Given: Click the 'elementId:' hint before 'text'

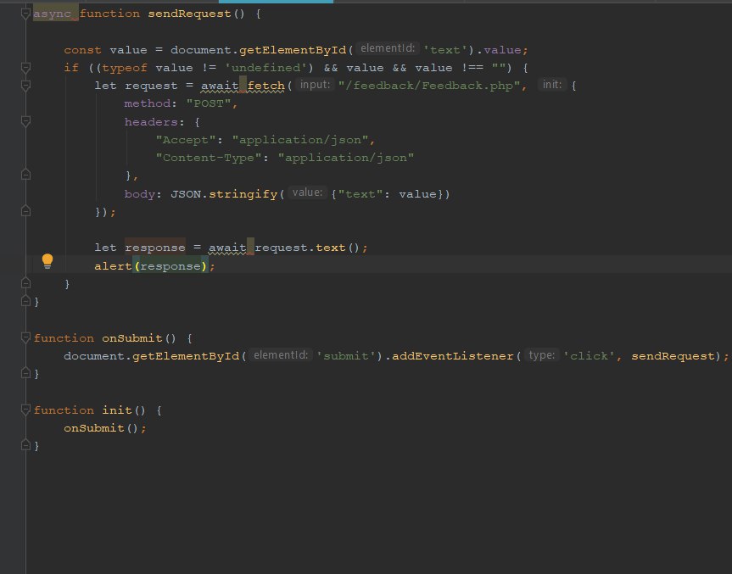Looking at the screenshot, I should coord(388,48).
